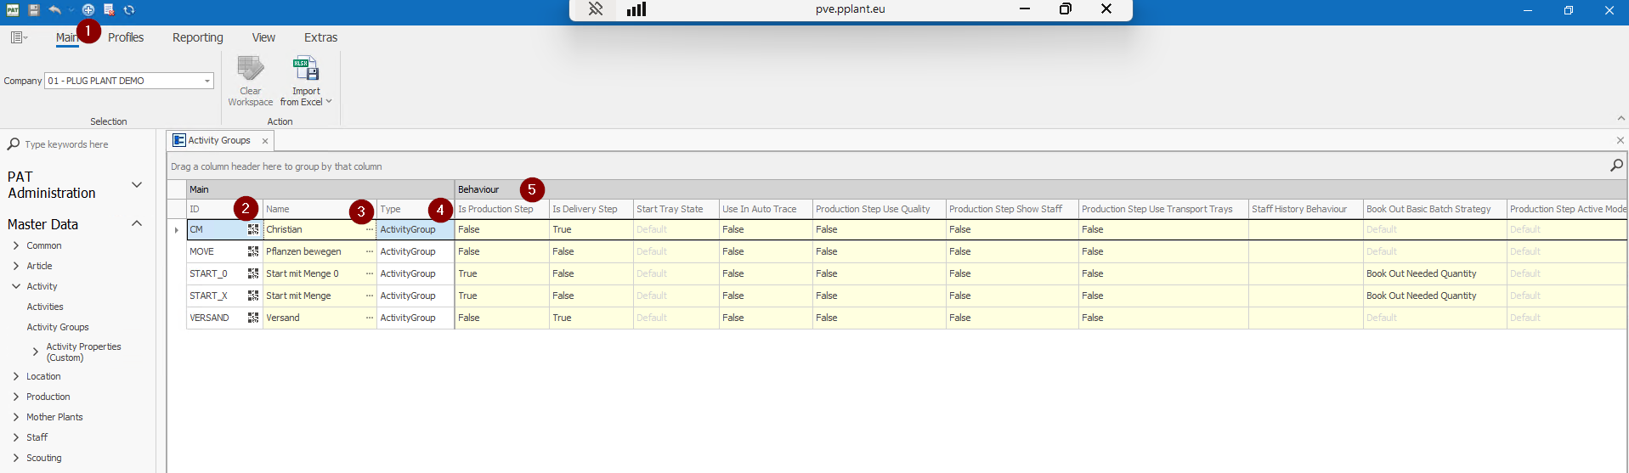Toggle Is Delivery Step value for VERSAND
The width and height of the screenshot is (1629, 473).
tap(590, 318)
